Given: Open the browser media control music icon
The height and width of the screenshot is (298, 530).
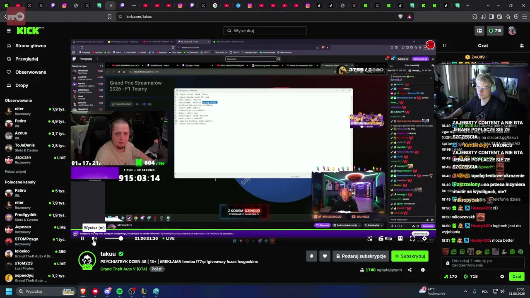Looking at the screenshot, I should pyautogui.click(x=483, y=17).
